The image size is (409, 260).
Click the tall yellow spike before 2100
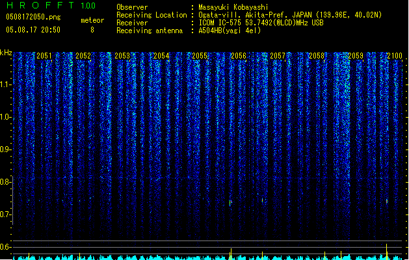(x=387, y=252)
